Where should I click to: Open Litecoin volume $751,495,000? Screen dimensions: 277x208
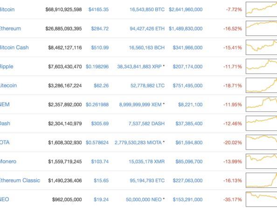pyautogui.click(x=187, y=85)
